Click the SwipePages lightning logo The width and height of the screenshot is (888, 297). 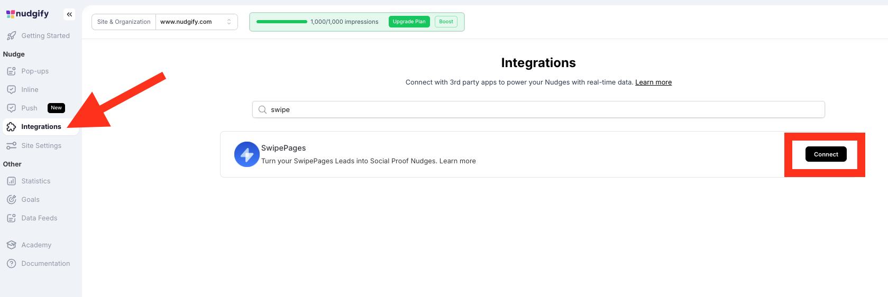pyautogui.click(x=246, y=154)
